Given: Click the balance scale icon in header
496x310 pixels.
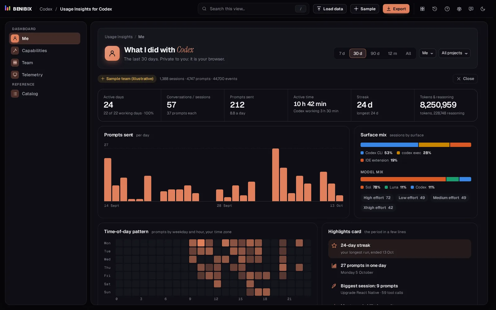Looking at the screenshot, I should [x=459, y=9].
